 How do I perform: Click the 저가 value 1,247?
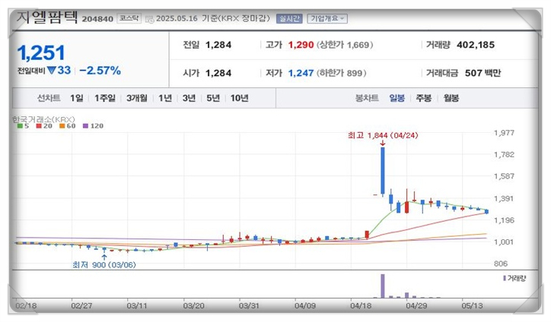pyautogui.click(x=301, y=73)
